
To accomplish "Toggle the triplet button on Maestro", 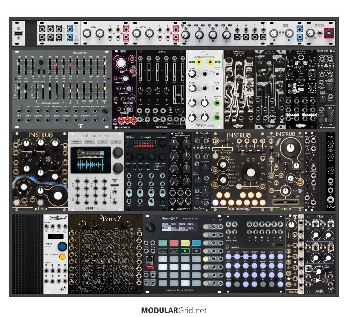I will tap(272, 275).
